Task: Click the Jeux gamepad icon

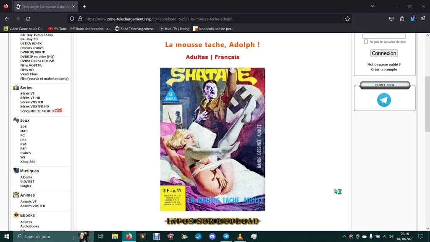Action: (16, 120)
